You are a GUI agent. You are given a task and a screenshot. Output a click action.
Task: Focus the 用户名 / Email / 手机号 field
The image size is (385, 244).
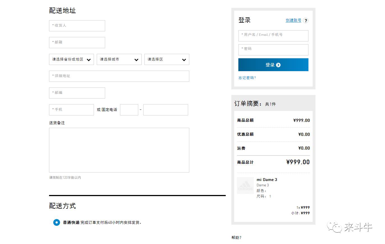coord(273,36)
